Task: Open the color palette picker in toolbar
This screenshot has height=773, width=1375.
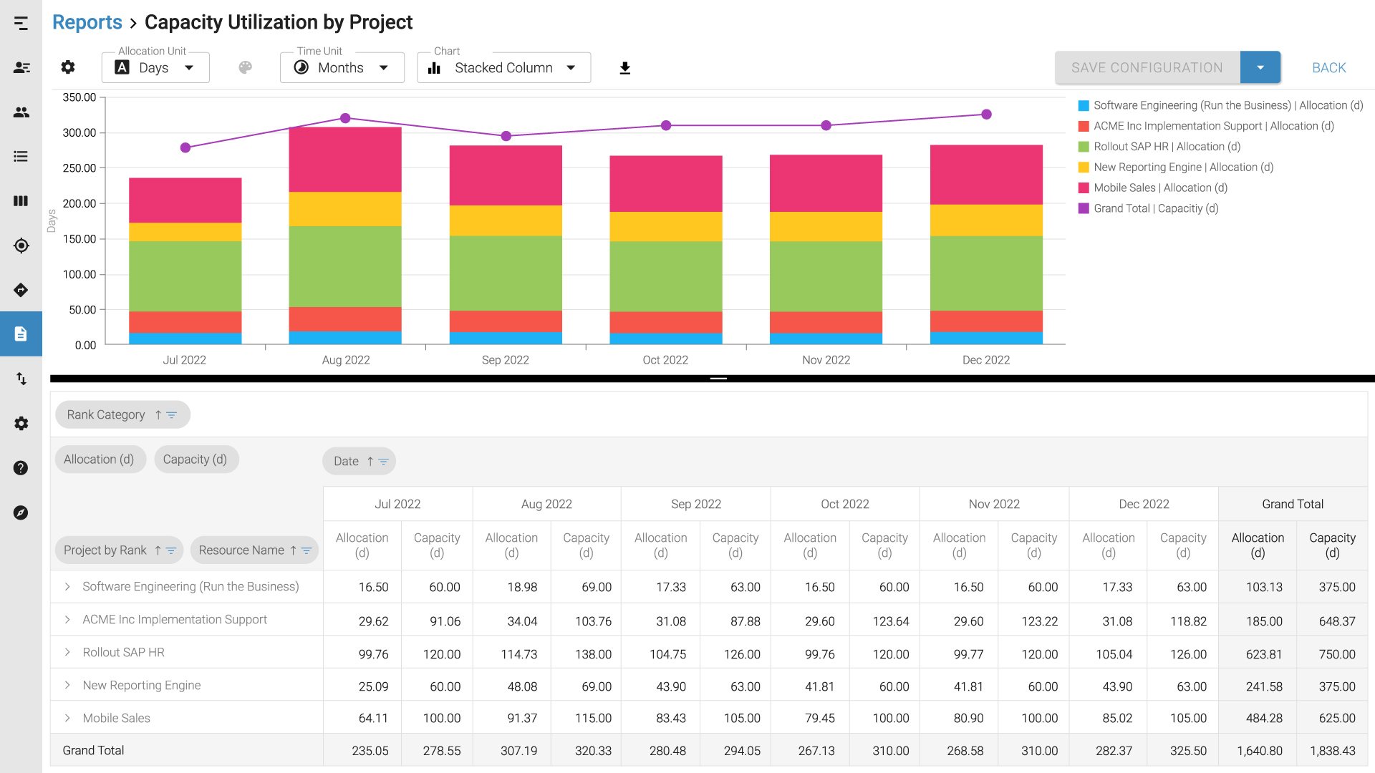Action: tap(246, 67)
